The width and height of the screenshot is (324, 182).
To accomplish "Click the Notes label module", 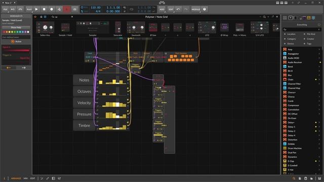I will pyautogui.click(x=84, y=80).
